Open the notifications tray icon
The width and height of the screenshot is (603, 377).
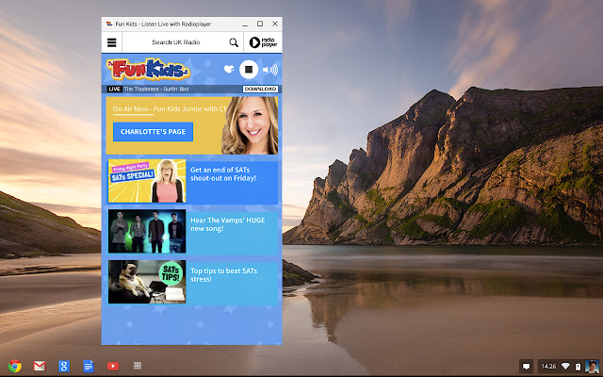(x=527, y=367)
